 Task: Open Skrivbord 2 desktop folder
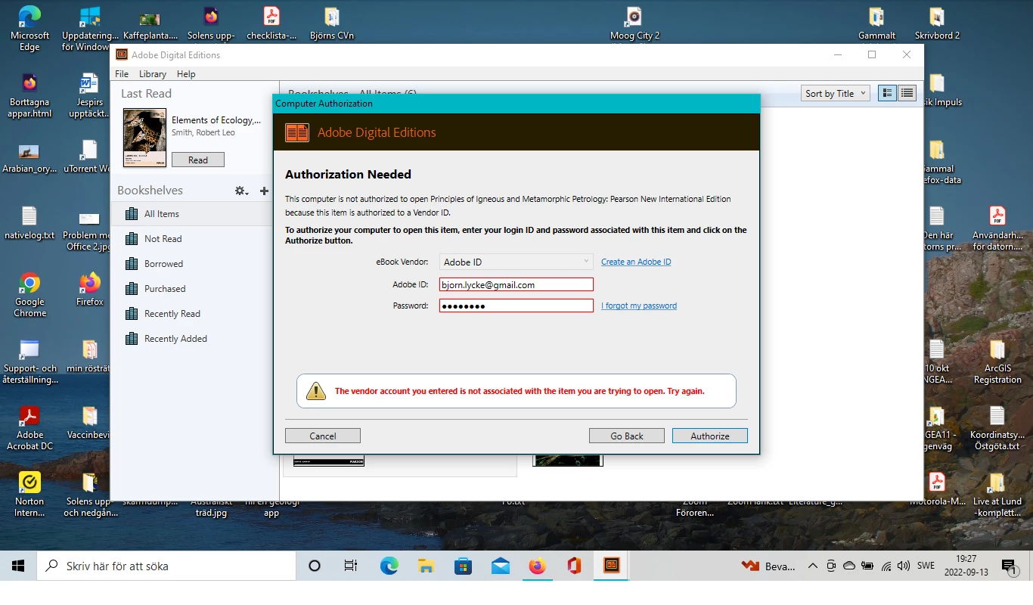tap(937, 23)
